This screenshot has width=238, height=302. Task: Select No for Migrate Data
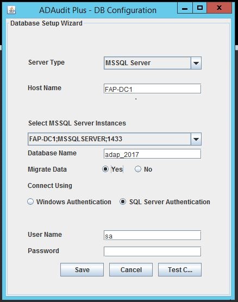138,169
